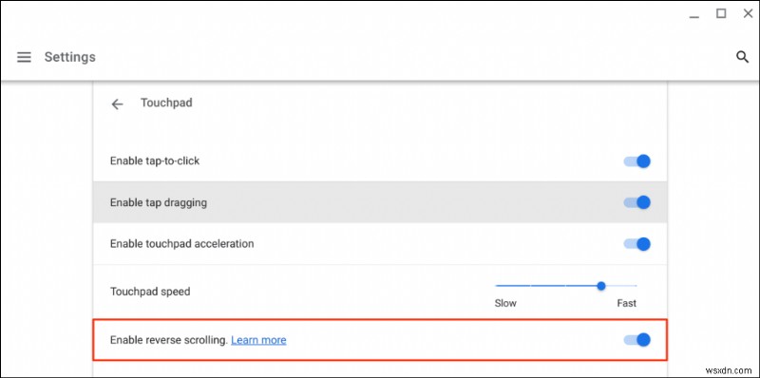760x378 pixels.
Task: Close the Settings window
Action: [748, 14]
